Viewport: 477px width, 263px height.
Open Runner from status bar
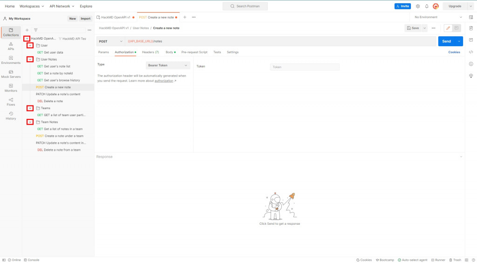coord(438,260)
